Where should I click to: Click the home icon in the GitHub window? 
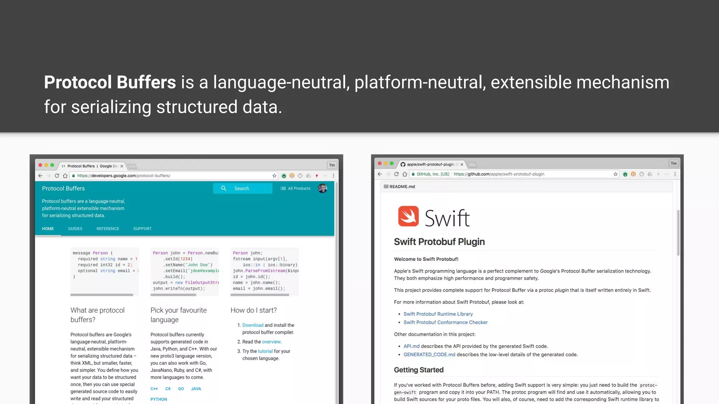(405, 174)
